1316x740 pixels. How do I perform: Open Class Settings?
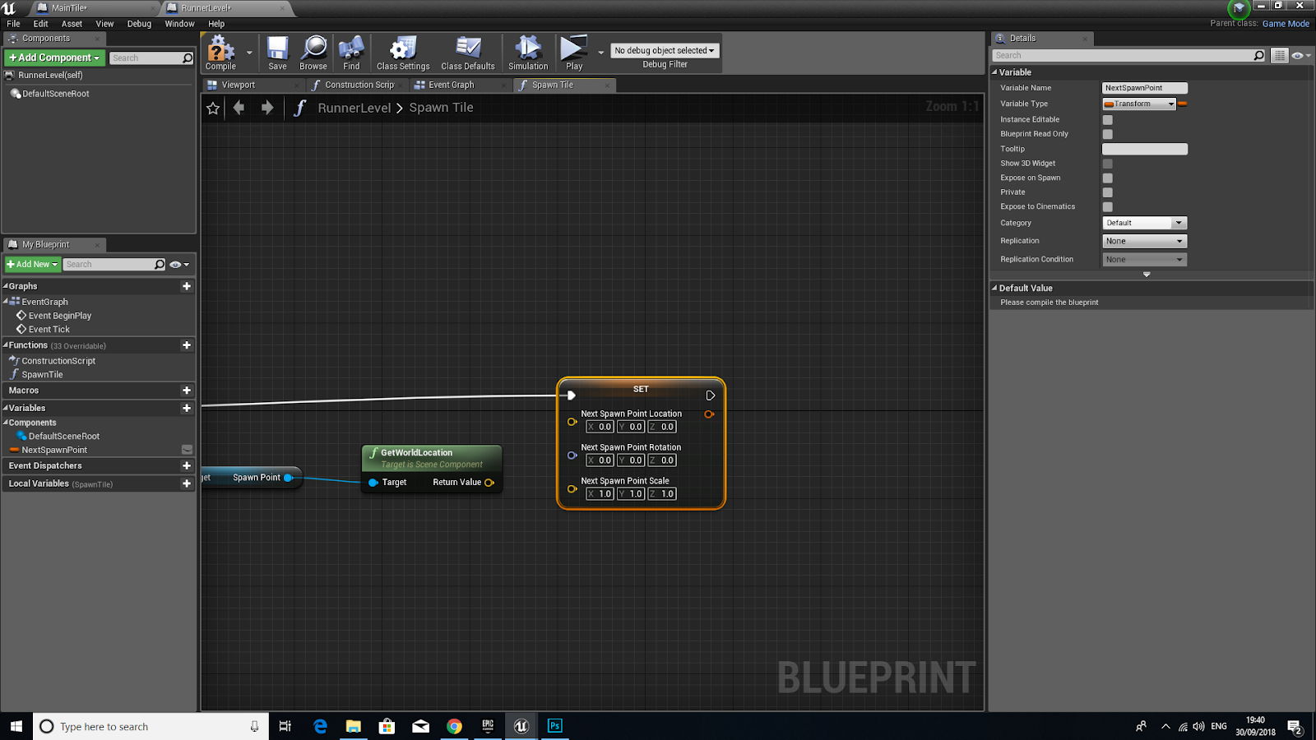coord(402,51)
